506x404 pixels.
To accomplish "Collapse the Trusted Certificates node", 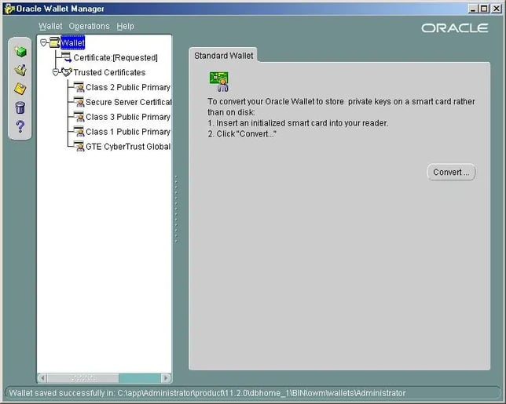I will pyautogui.click(x=56, y=72).
